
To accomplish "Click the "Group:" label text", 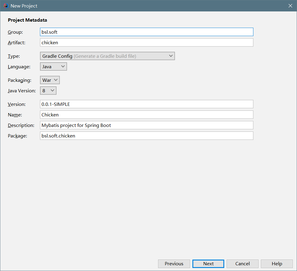I will click(15, 32).
